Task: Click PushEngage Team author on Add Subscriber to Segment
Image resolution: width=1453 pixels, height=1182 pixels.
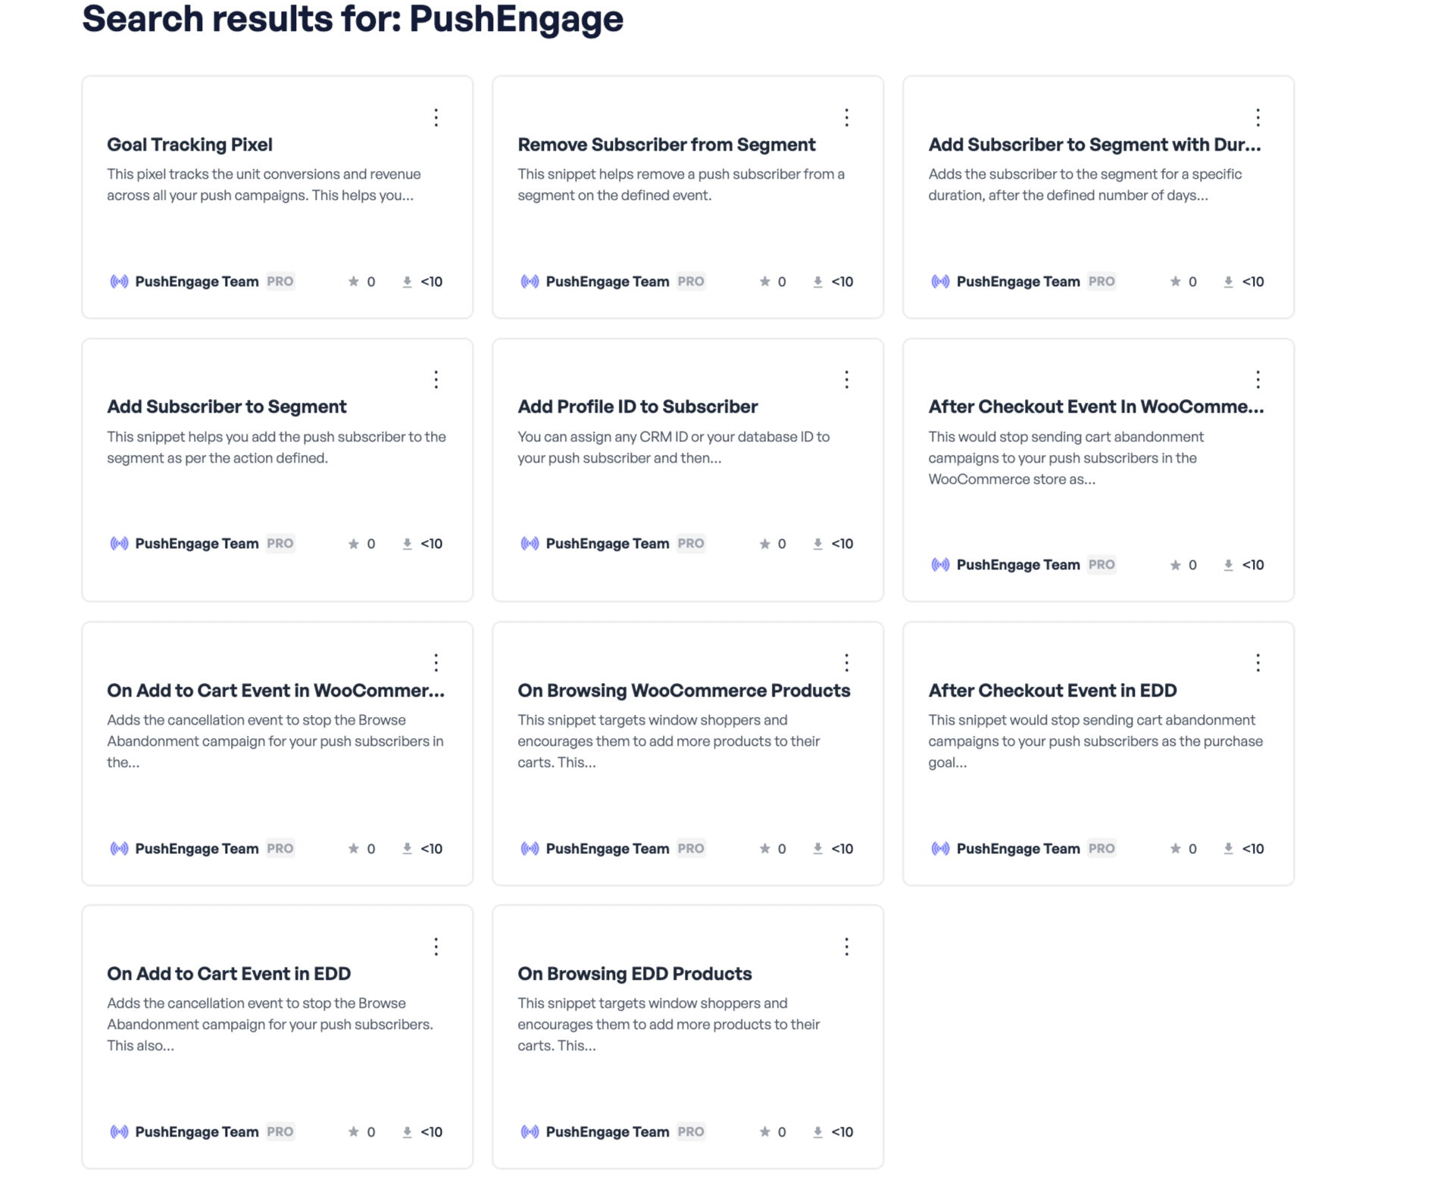Action: point(196,544)
